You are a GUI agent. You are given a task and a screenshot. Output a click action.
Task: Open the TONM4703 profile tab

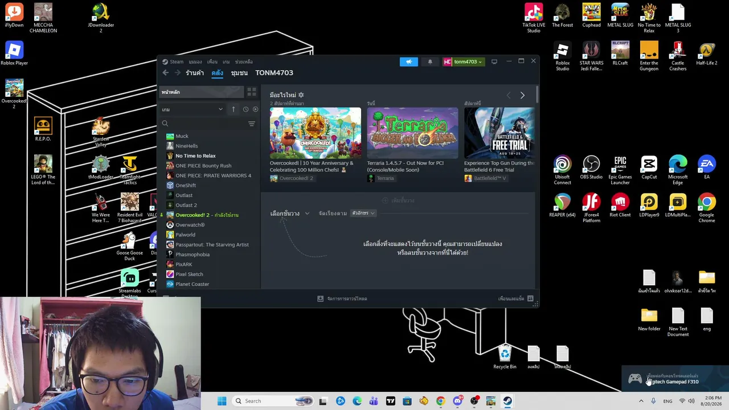click(274, 73)
